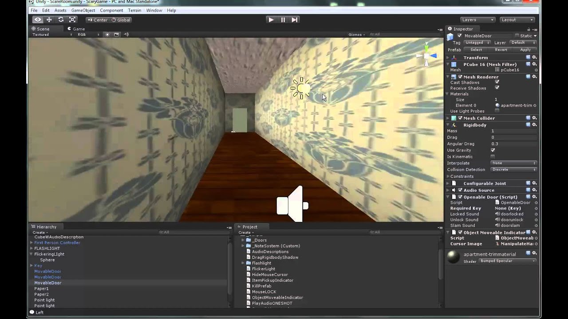Click the prefab Apply button
Image resolution: width=568 pixels, height=319 pixels.
click(525, 50)
